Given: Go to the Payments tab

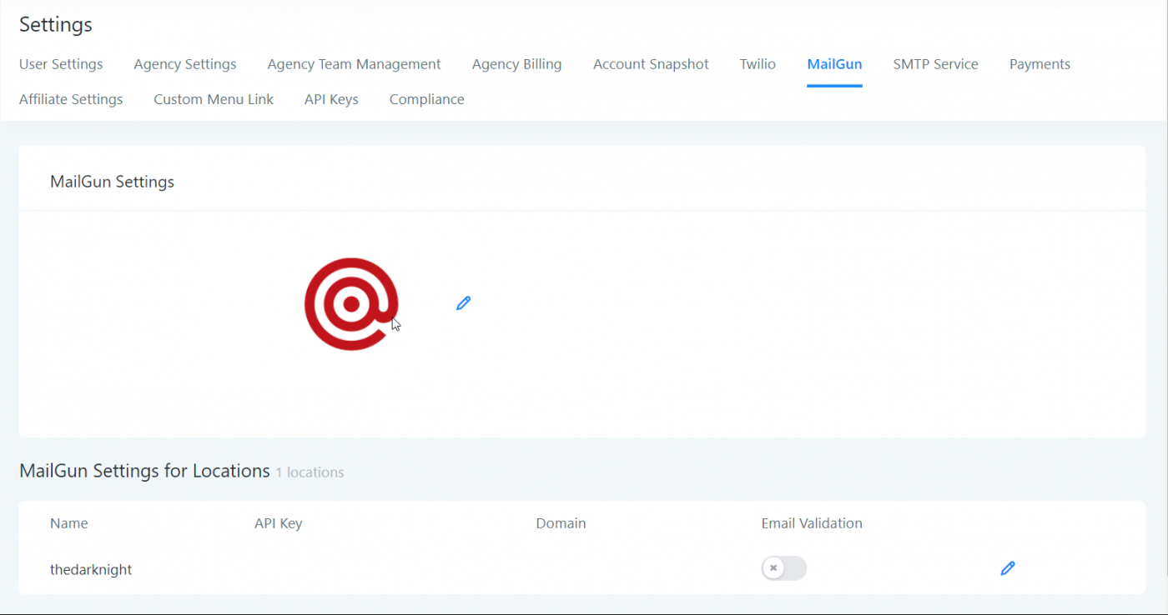Looking at the screenshot, I should (1040, 64).
